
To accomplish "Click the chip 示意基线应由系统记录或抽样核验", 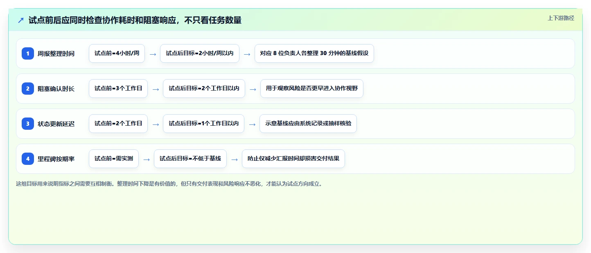I will (x=308, y=124).
